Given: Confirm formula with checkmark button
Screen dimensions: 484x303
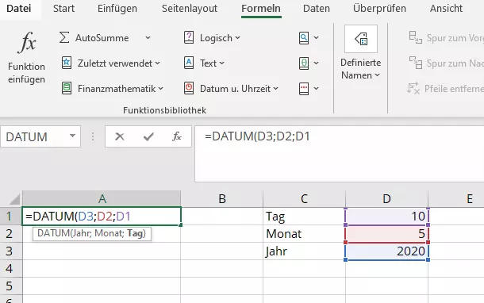Looking at the screenshot, I should pos(148,136).
